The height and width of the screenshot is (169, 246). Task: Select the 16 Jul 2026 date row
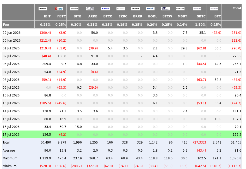[x=122, y=127]
